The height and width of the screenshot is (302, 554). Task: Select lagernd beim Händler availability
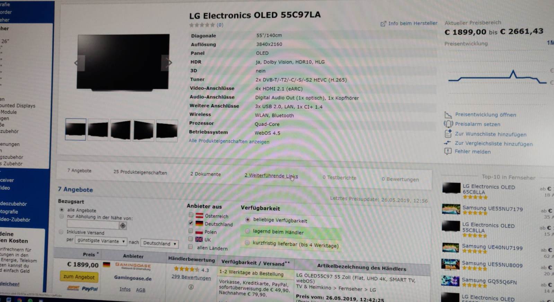pos(247,231)
